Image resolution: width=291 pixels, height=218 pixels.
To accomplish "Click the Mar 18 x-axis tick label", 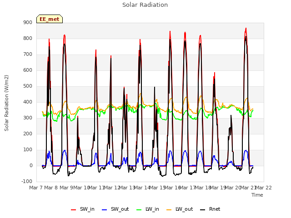I will click(203, 188).
